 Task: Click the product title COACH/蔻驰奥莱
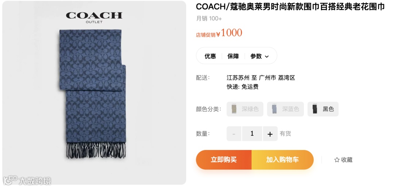290,7
